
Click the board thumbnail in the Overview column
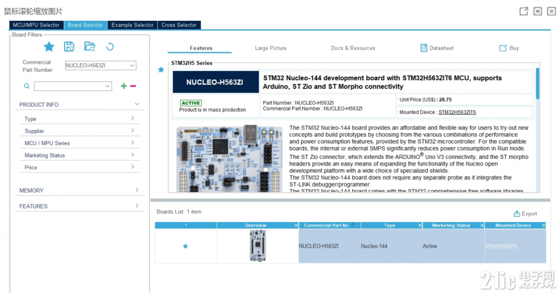(x=258, y=245)
